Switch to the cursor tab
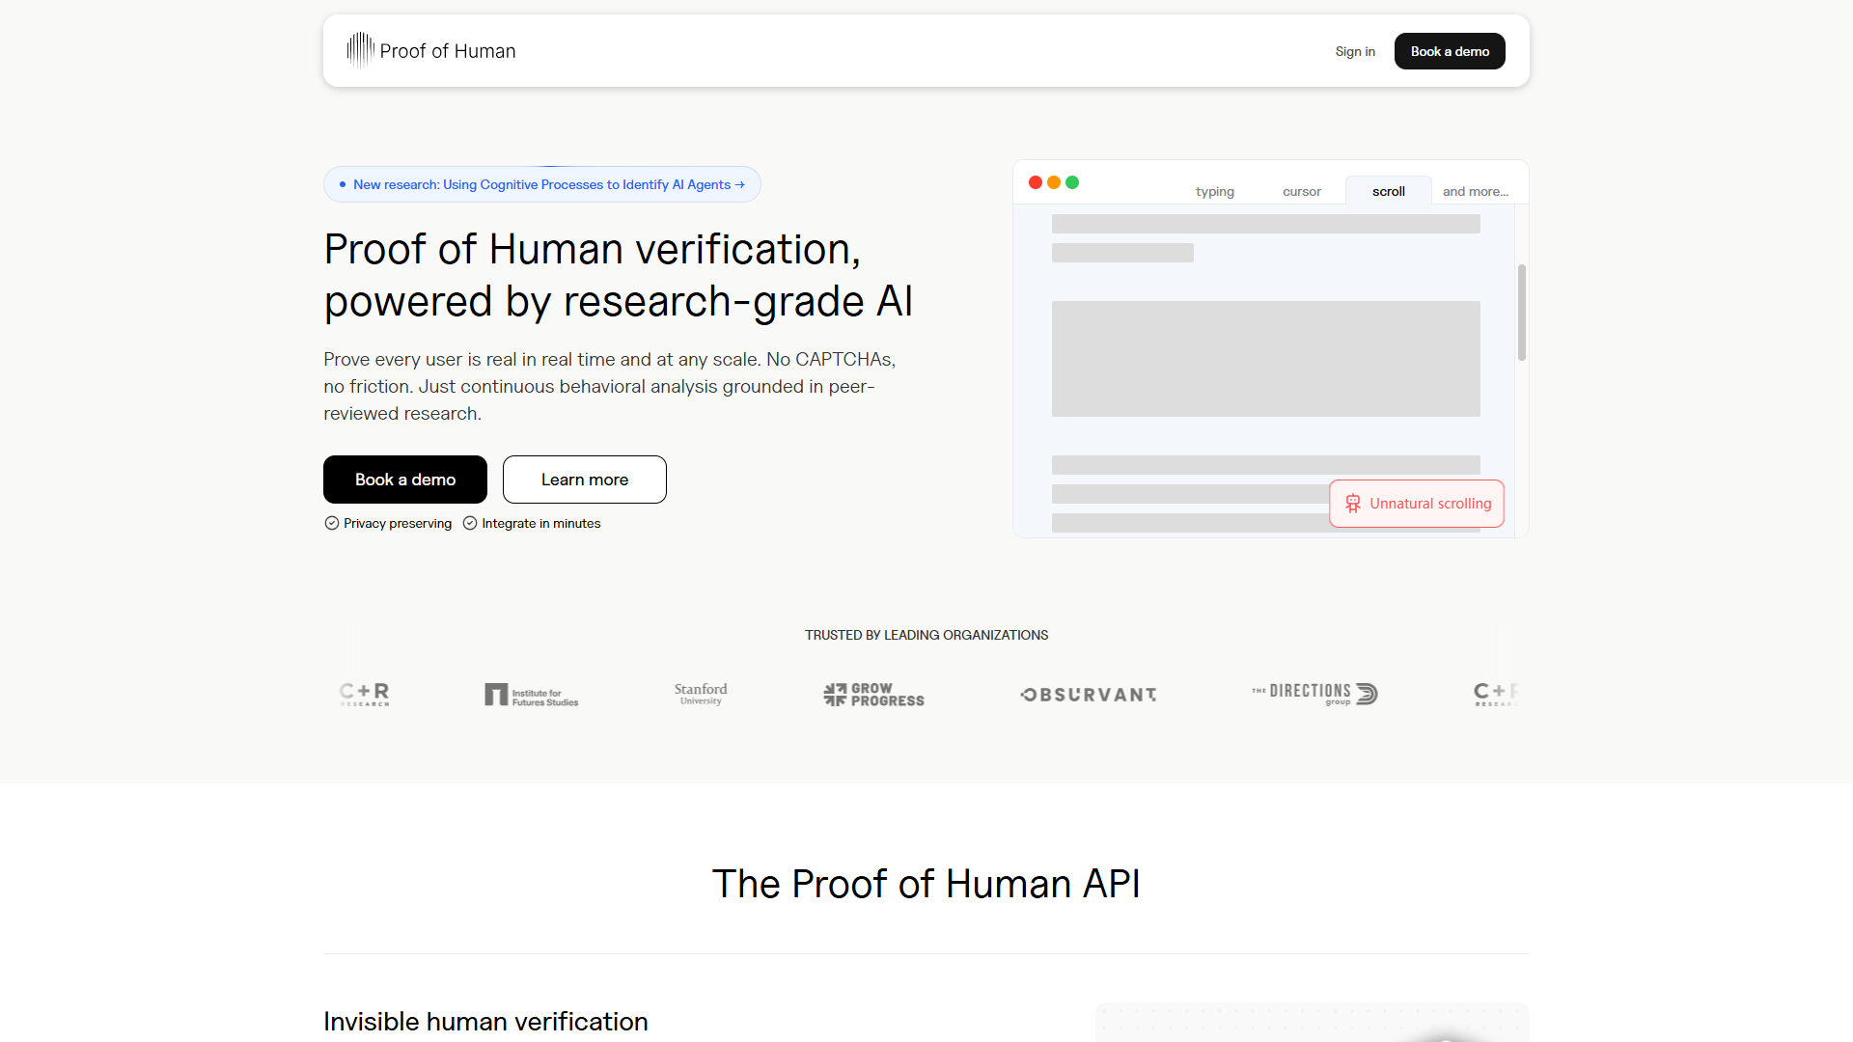 tap(1302, 191)
